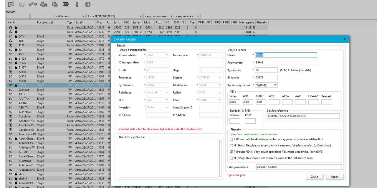Open the Inversion Auto dropdown
This screenshot has height=188, width=377.
point(158,108)
